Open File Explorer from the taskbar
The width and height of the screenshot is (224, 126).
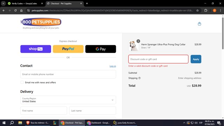tap(20, 123)
